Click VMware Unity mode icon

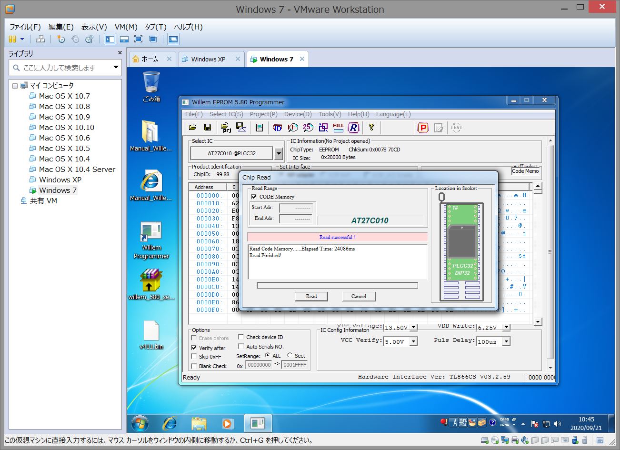click(x=153, y=39)
